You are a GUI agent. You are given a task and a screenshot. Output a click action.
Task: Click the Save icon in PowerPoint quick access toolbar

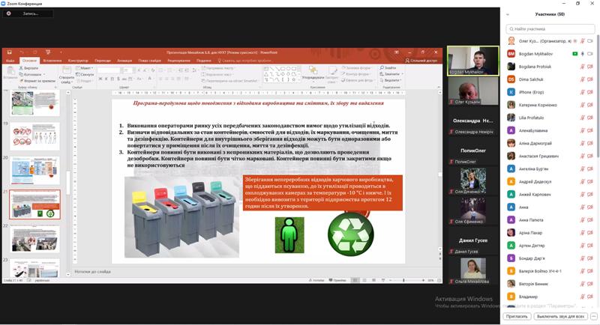[10, 52]
